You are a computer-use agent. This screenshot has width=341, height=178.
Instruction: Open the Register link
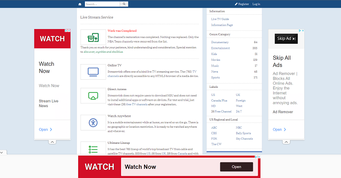[242, 4]
